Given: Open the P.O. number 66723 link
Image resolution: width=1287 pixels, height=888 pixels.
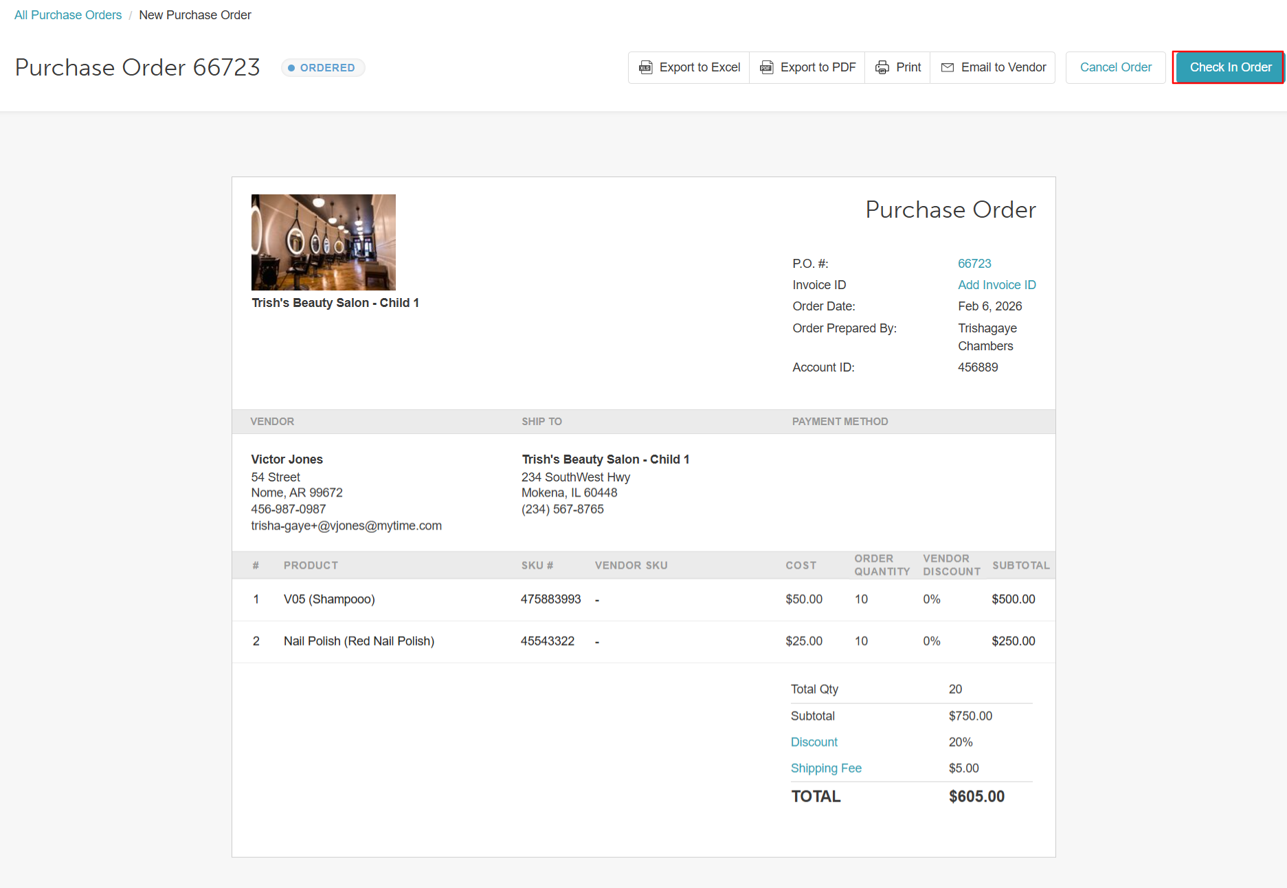Looking at the screenshot, I should [974, 264].
